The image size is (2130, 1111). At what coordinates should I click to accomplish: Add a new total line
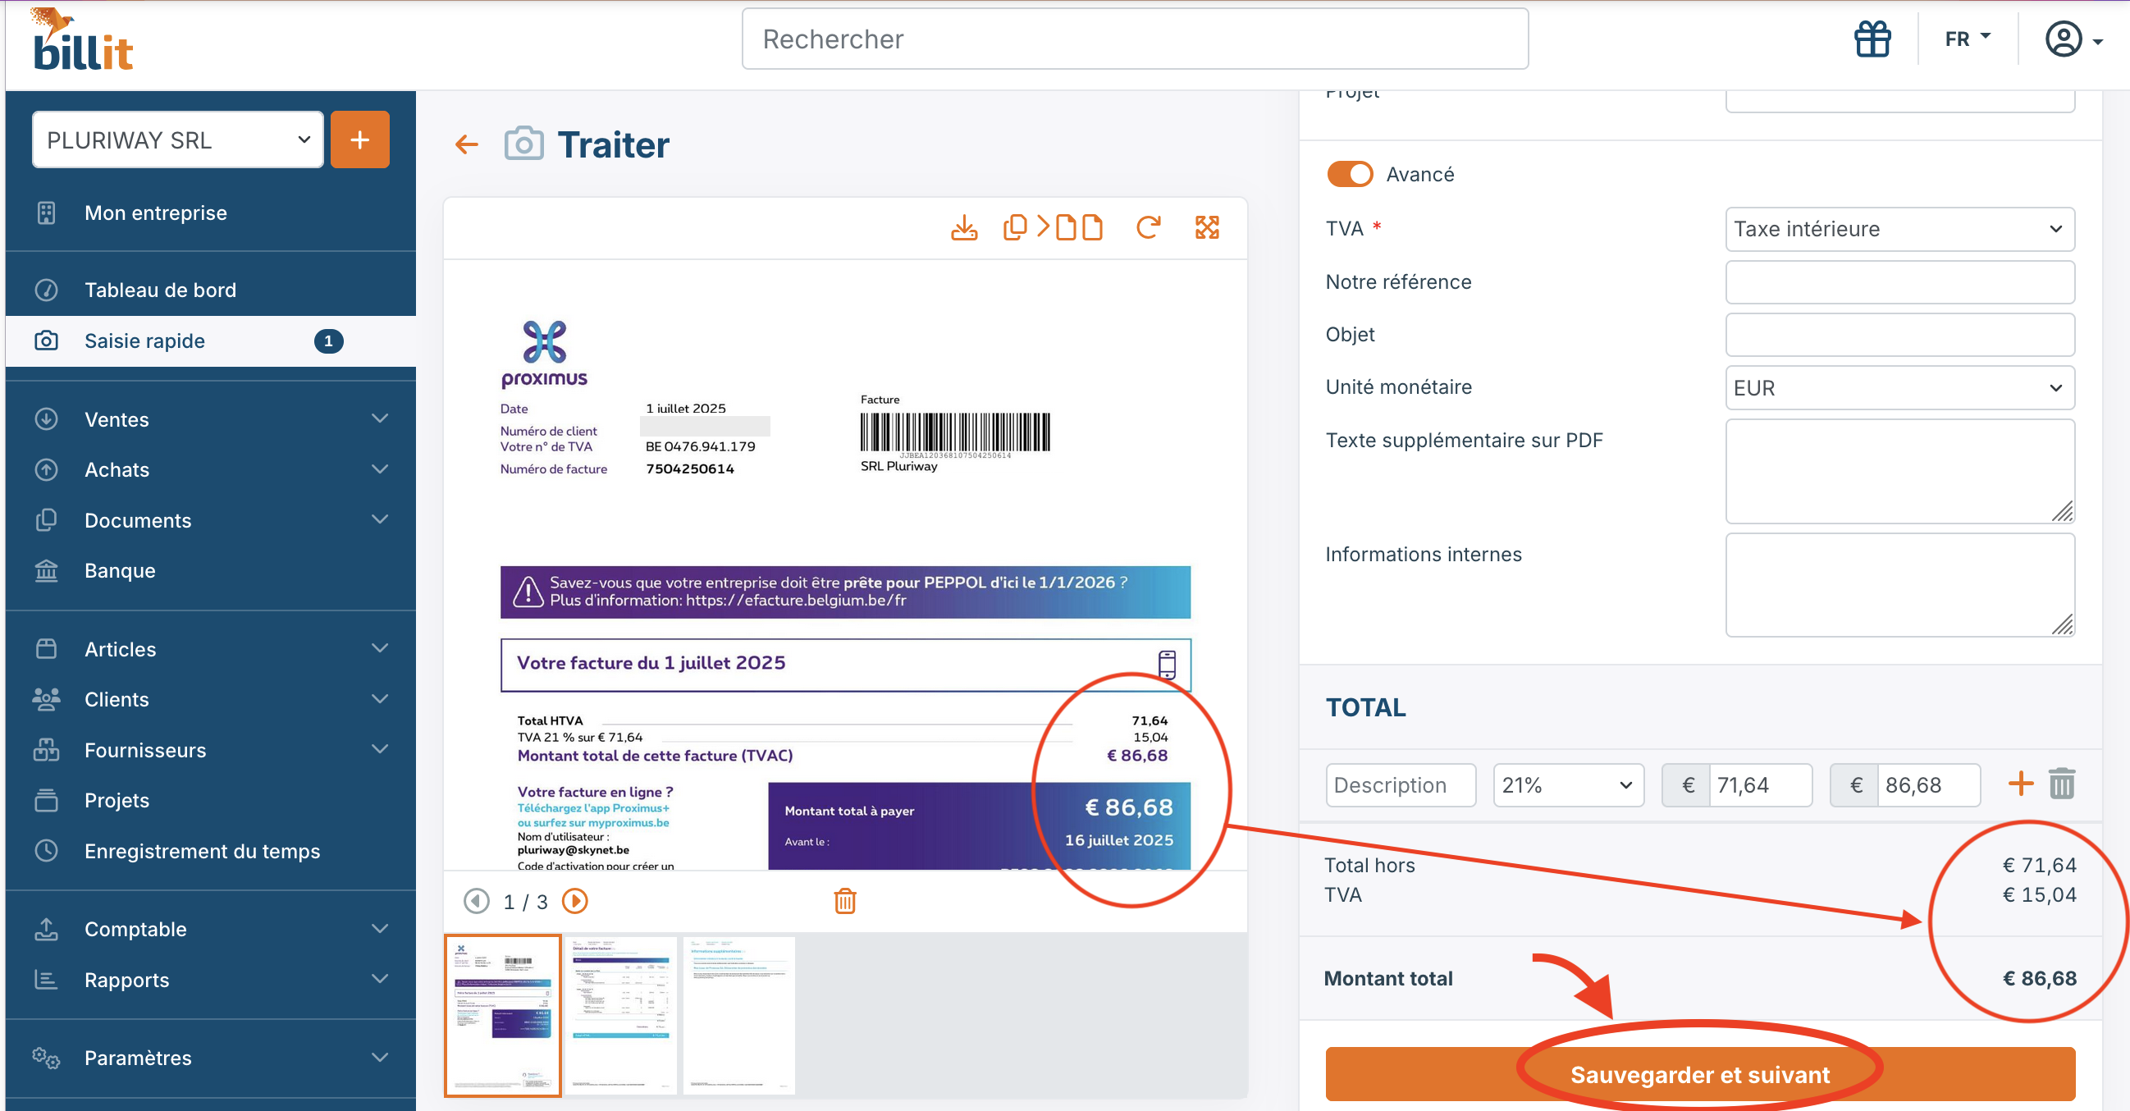tap(2020, 784)
